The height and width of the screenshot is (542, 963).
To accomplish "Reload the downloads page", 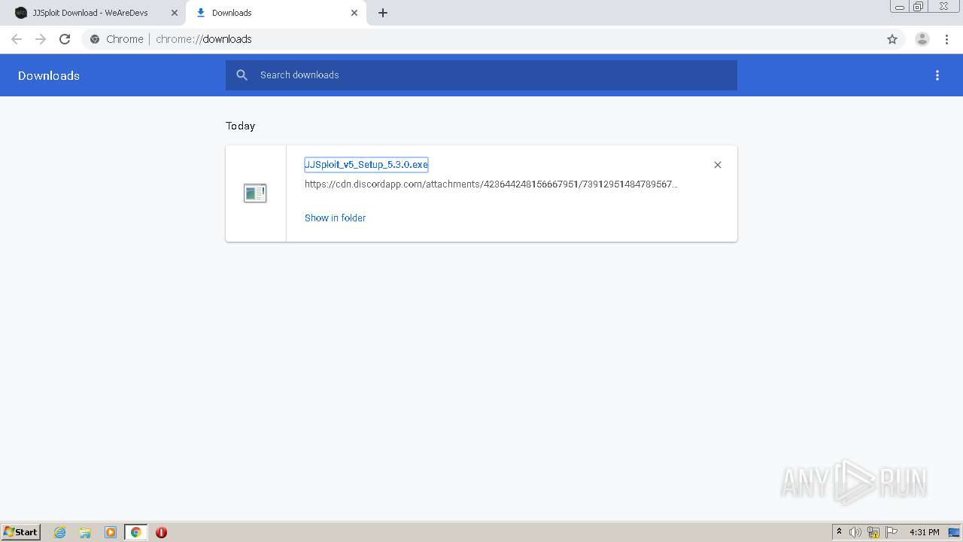I will coord(65,39).
